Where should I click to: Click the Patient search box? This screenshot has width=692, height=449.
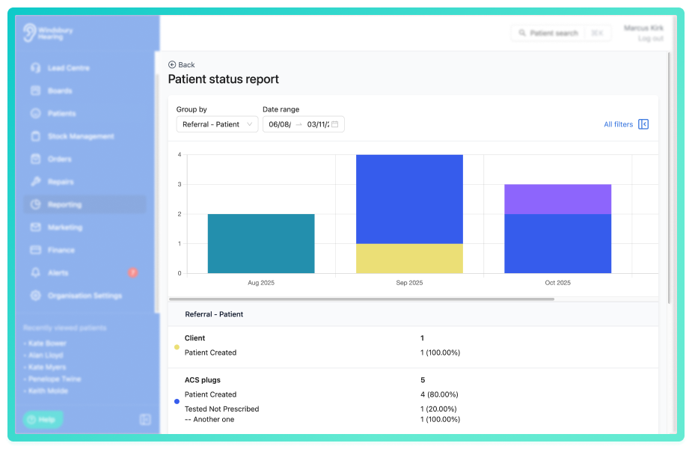pyautogui.click(x=561, y=33)
